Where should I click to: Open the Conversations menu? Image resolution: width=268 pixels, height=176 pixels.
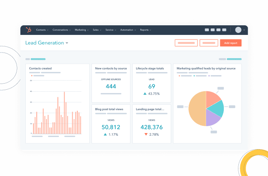62,30
